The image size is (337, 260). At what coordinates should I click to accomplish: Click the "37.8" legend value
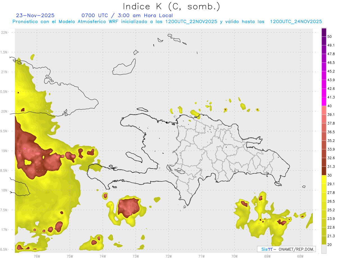(331, 123)
